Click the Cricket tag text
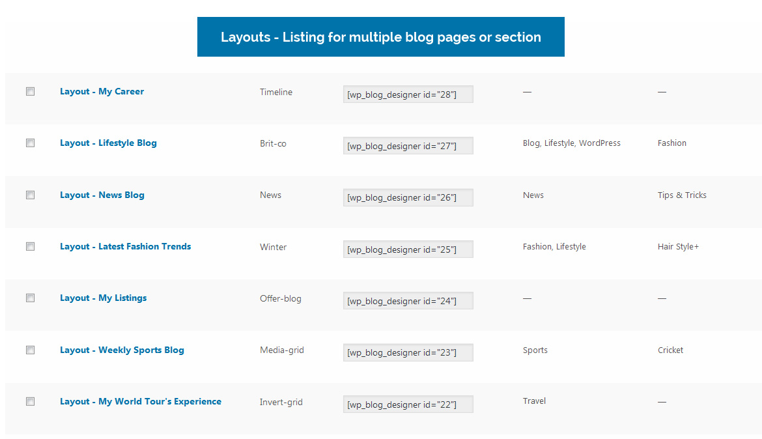 [x=670, y=350]
